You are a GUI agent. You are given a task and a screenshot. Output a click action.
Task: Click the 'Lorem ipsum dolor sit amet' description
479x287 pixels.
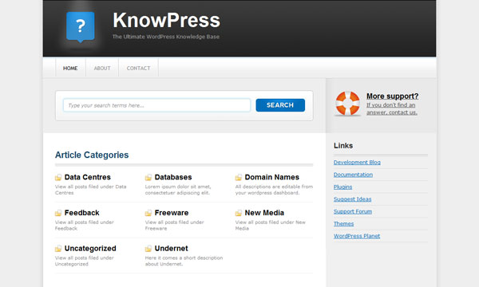tap(178, 190)
